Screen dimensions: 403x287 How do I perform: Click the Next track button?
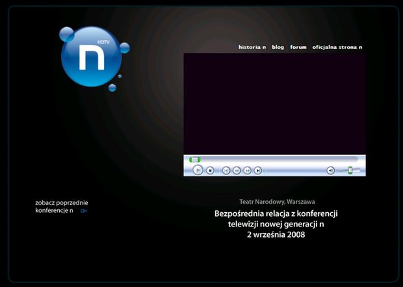point(258,171)
